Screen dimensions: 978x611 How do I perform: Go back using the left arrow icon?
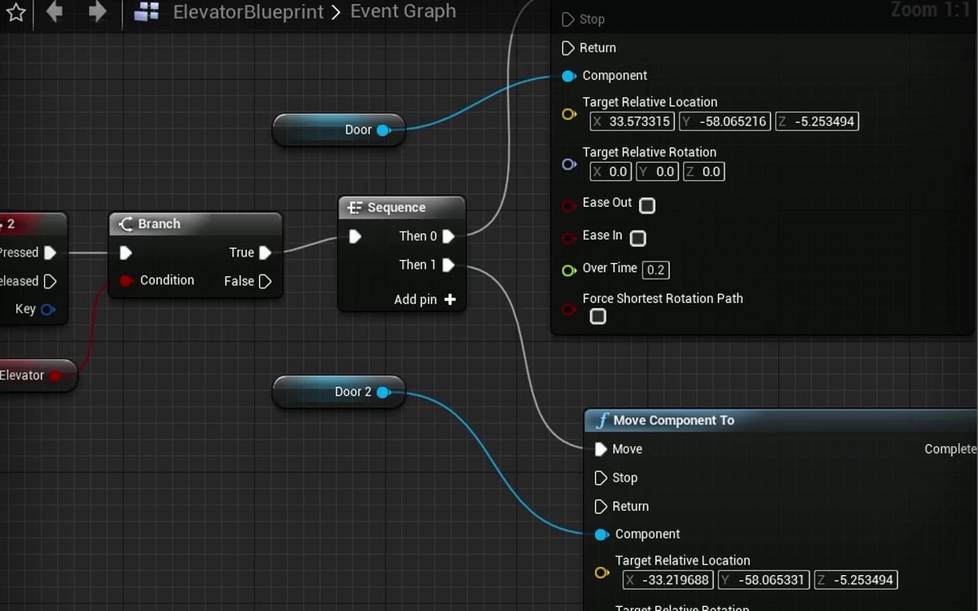(55, 12)
